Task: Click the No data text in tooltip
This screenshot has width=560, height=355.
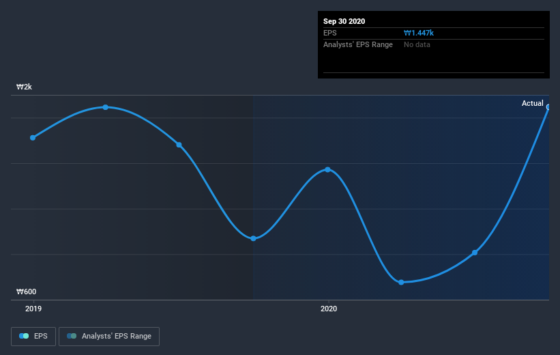Action: click(417, 44)
